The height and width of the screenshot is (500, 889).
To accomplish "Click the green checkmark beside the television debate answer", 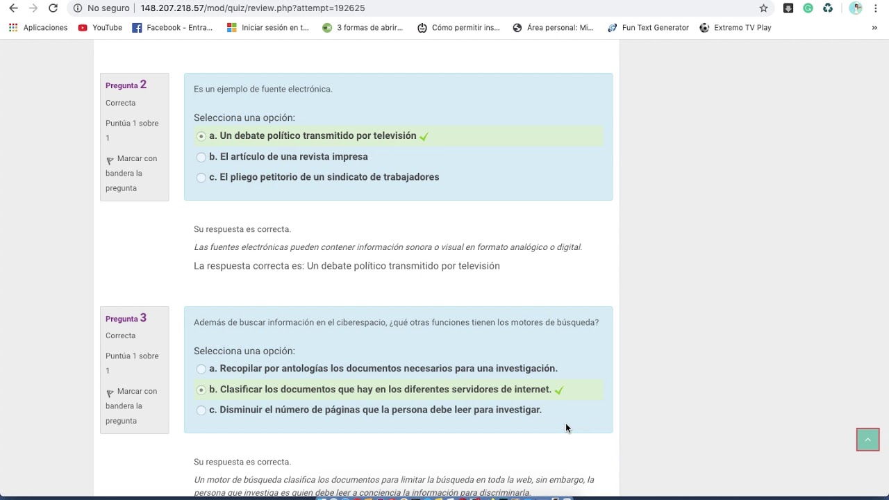I will click(x=424, y=137).
